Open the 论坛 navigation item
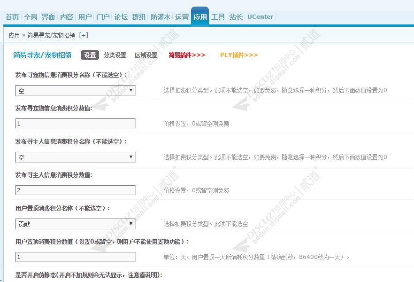Screen dimensions: 414x282 121,17
